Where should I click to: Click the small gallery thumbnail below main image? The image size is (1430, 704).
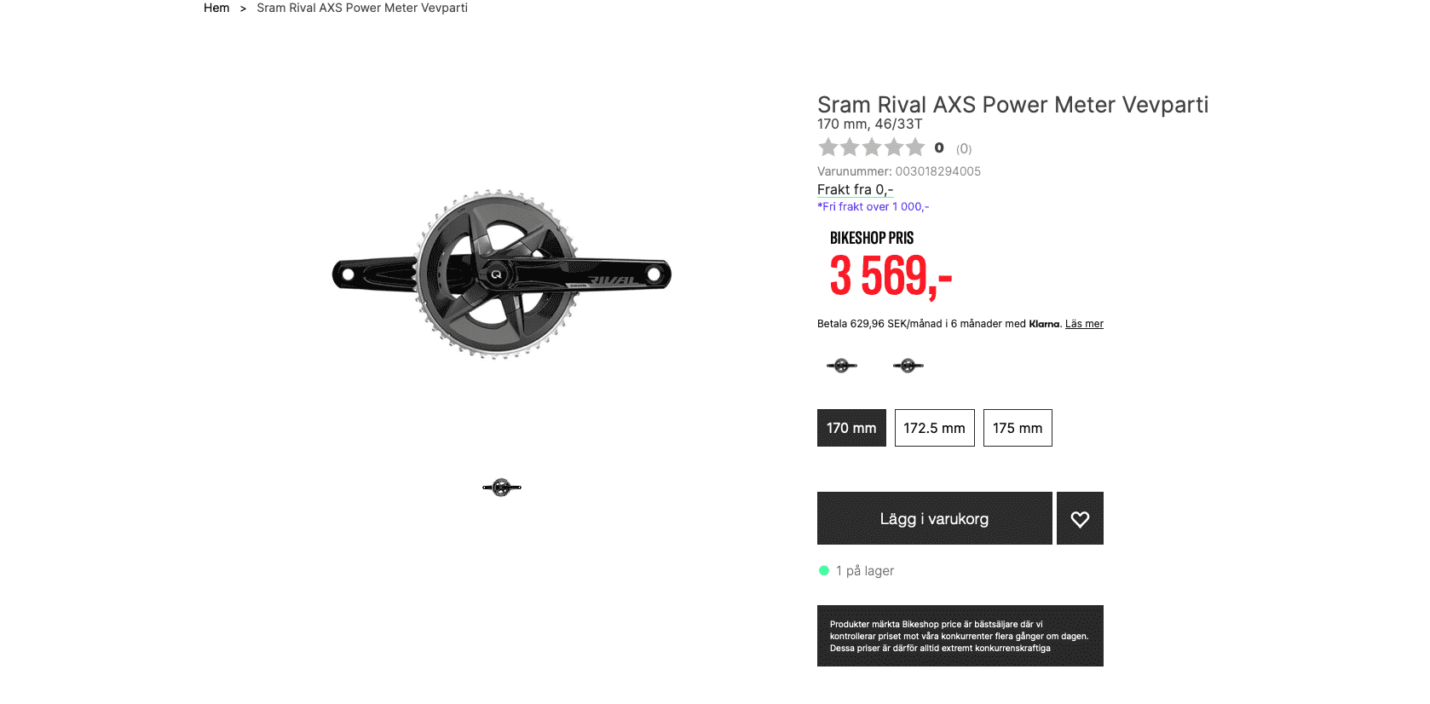click(x=502, y=488)
